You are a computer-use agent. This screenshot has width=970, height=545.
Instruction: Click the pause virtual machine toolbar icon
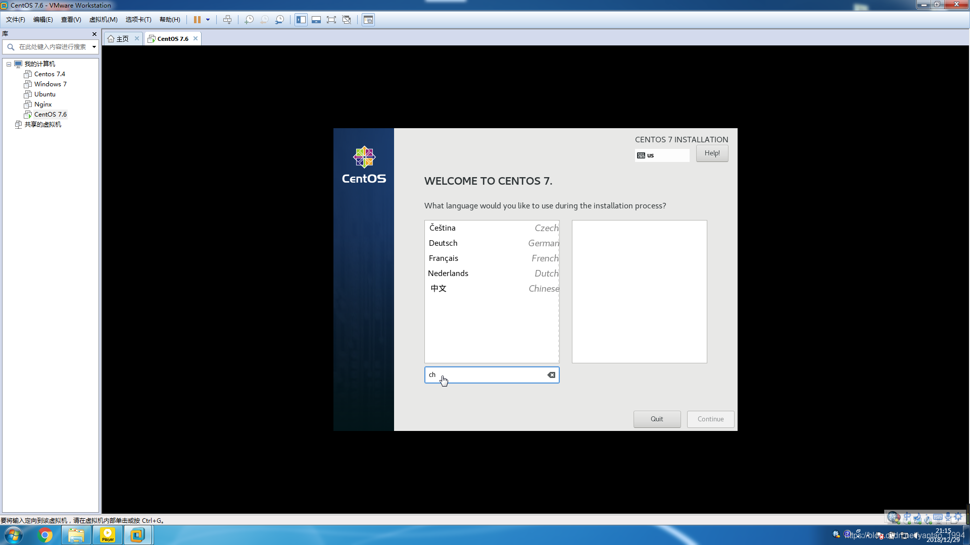click(197, 20)
